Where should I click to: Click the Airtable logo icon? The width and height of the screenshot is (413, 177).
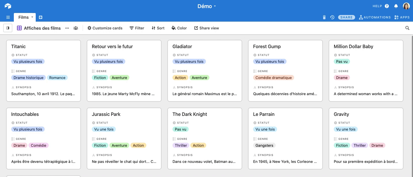tap(8, 6)
